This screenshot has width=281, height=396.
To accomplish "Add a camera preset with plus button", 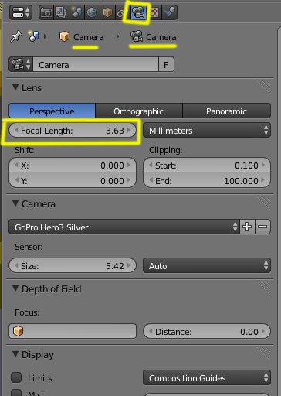I will coord(247,227).
